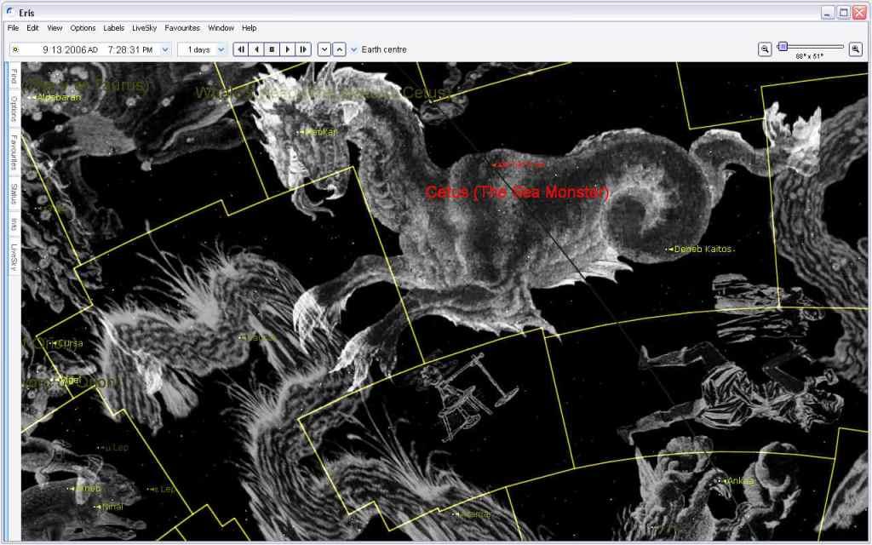Step time backward one increment
Image resolution: width=872 pixels, height=545 pixels.
click(x=241, y=49)
